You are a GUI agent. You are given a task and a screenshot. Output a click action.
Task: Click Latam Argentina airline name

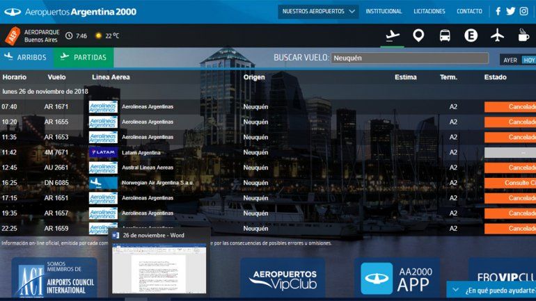click(141, 152)
